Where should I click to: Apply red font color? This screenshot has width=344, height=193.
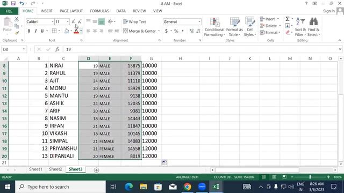[x=76, y=31]
